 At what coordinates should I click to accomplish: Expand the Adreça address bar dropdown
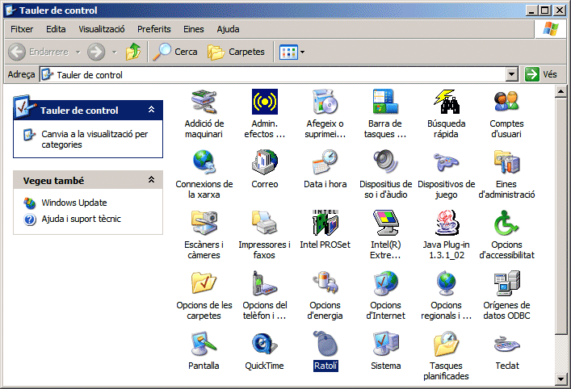click(512, 74)
